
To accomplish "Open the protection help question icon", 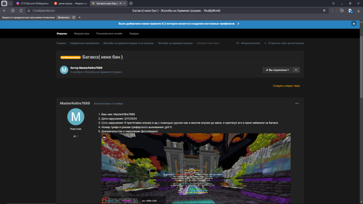I will [74, 17].
